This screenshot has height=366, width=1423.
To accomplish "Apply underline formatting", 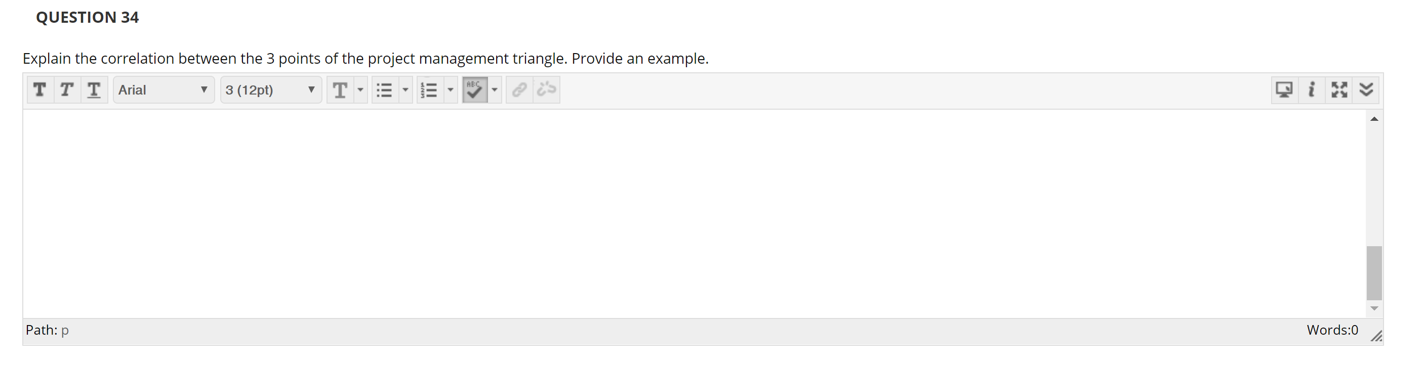I will [x=93, y=89].
